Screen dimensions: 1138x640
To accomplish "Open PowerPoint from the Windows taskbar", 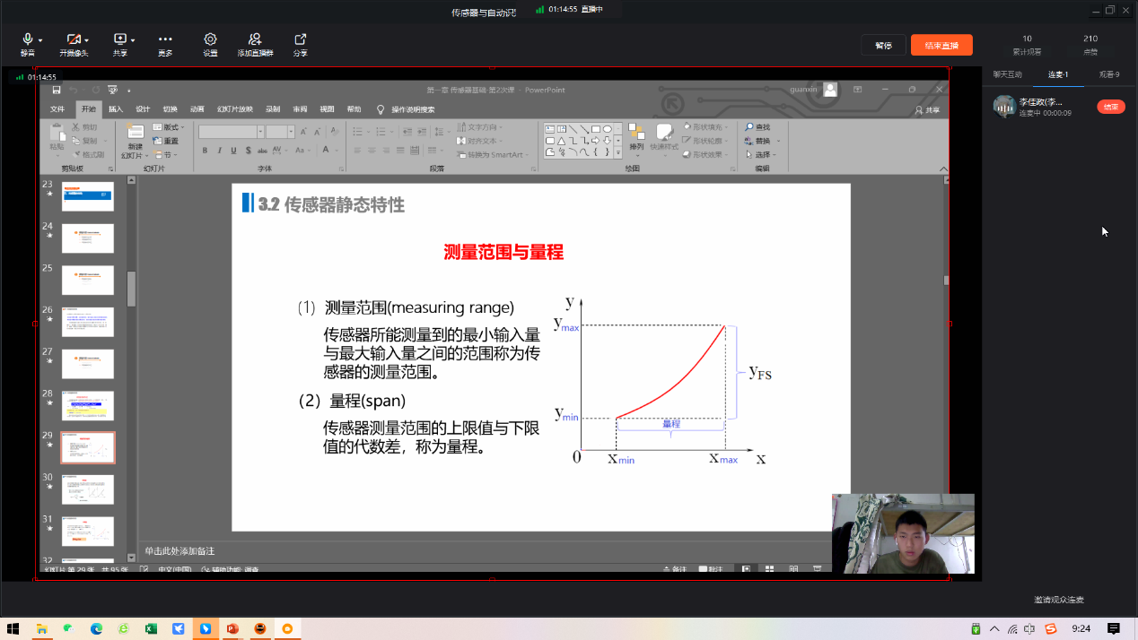I will [x=232, y=628].
